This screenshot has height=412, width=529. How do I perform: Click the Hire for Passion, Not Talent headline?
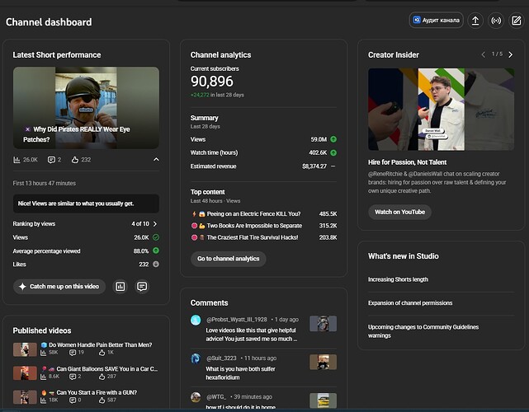point(407,162)
